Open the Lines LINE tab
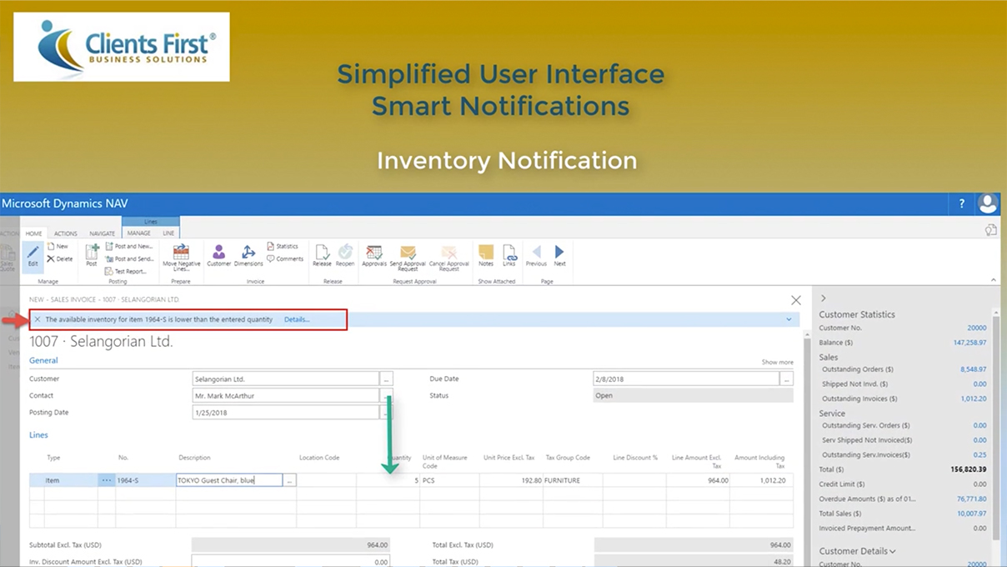The width and height of the screenshot is (1007, 567). click(168, 233)
